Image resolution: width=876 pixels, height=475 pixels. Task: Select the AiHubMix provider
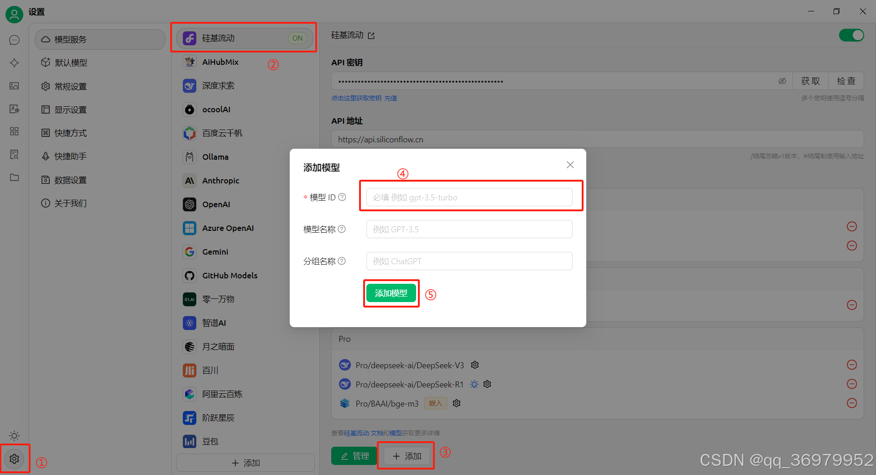coord(245,62)
